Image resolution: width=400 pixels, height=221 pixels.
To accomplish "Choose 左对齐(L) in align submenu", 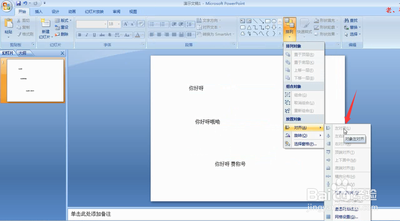I will tap(347, 128).
